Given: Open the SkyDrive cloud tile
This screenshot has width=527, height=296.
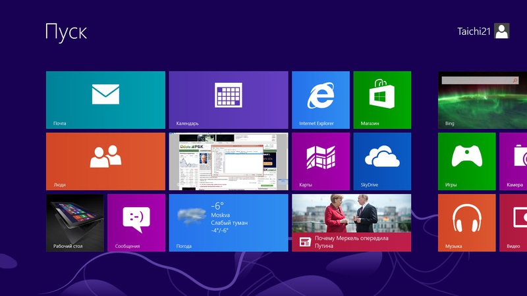Looking at the screenshot, I should pos(382,161).
